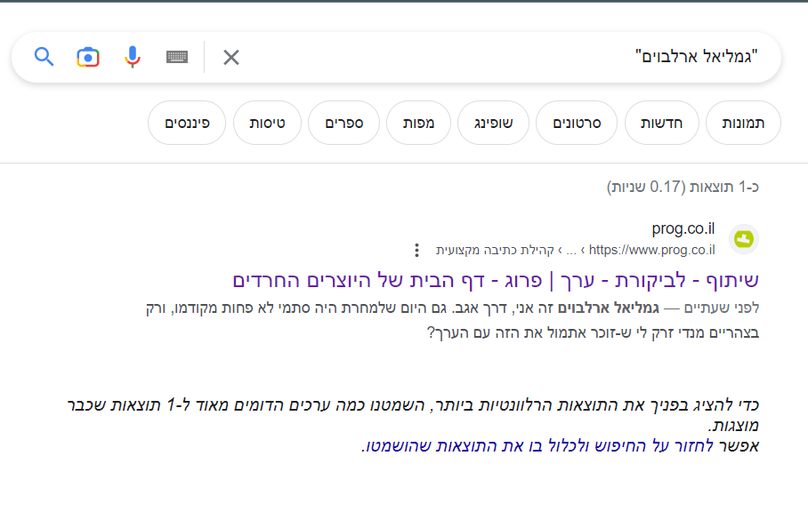Switch to the תמונות results tab
Viewport: 808px width, 512px height.
[x=743, y=123]
